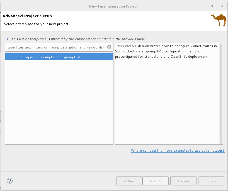
Task: Select Simple log using Spring Boot template
Action: [46, 57]
